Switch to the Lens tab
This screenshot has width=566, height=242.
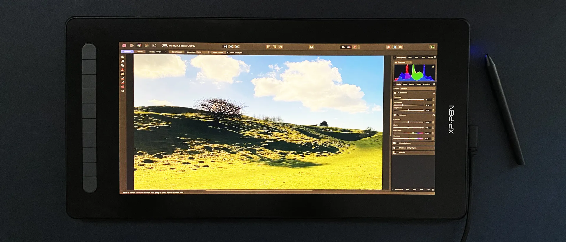405,84
